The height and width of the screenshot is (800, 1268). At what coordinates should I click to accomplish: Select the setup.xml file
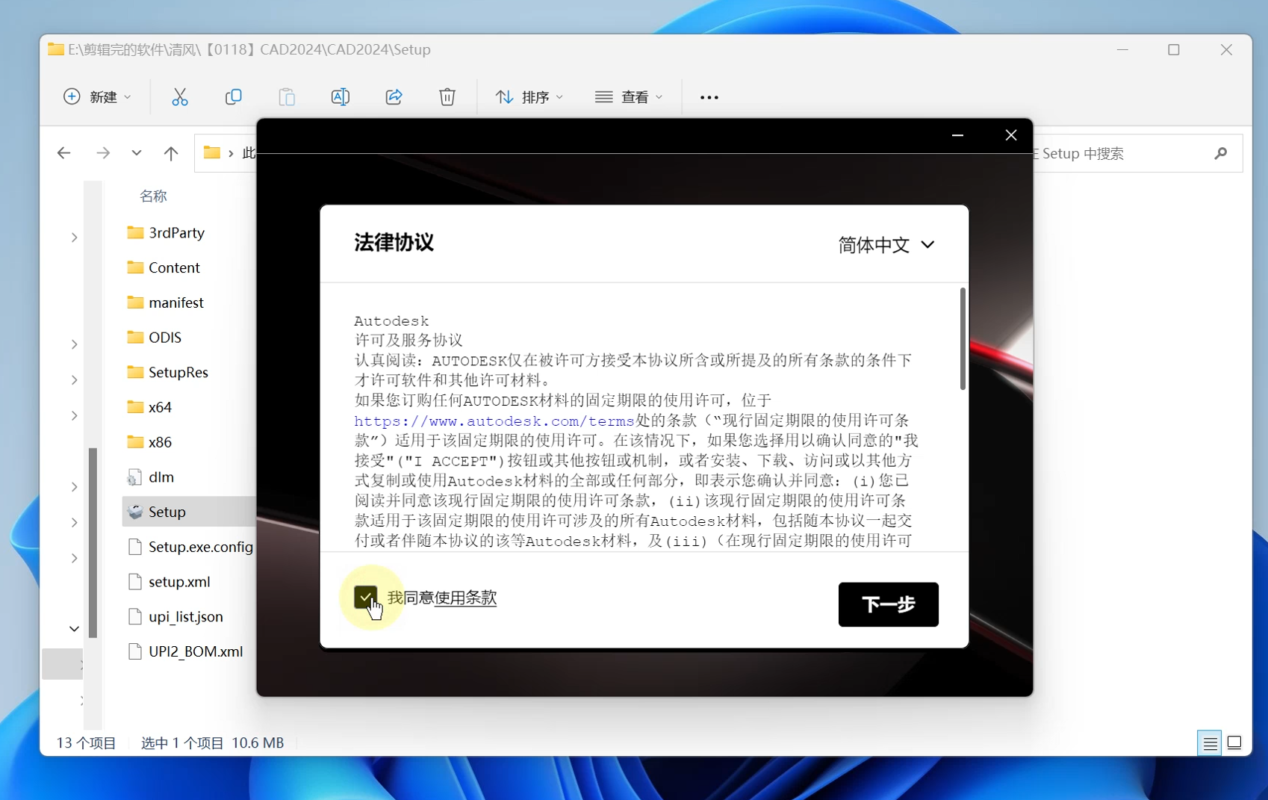pyautogui.click(x=179, y=582)
